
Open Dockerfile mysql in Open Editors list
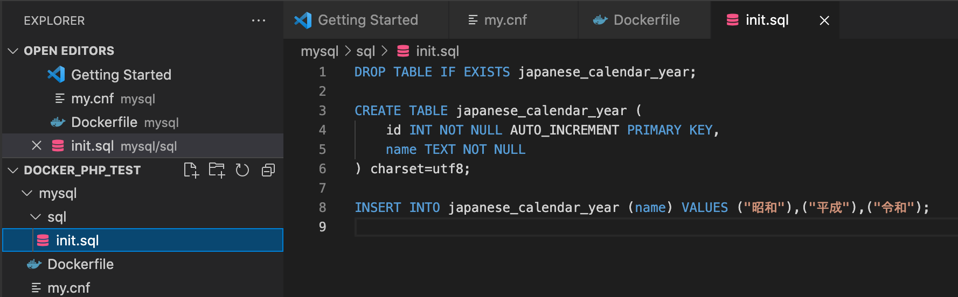click(143, 122)
